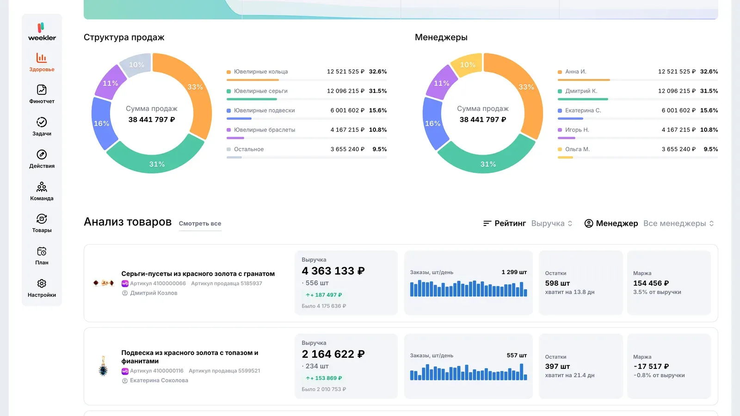Click the 1 299 шт orders bar chart

(469, 288)
